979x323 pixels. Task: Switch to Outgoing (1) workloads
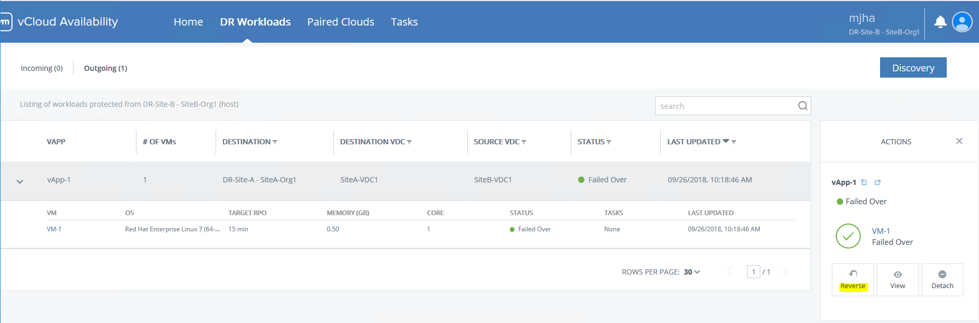tap(106, 68)
